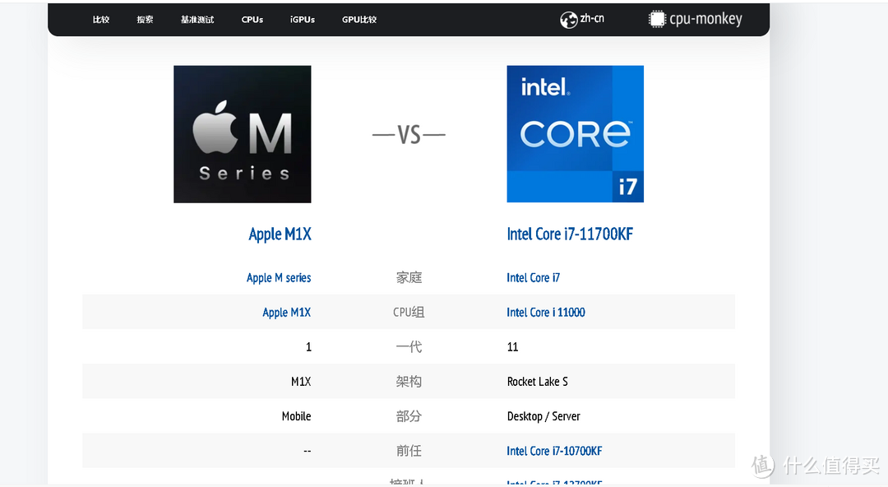Screen dimensions: 888x487
Task: Open the Intel Core i7-10700KF predecessor link
Action: 554,451
